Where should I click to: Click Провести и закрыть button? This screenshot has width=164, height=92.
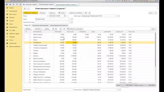30,13
